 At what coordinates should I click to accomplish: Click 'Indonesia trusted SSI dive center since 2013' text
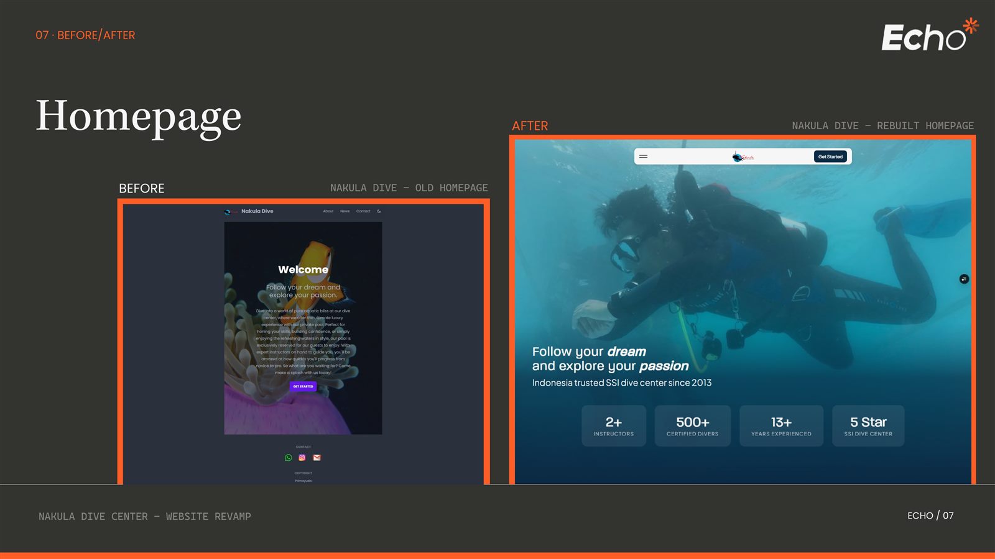tap(622, 383)
